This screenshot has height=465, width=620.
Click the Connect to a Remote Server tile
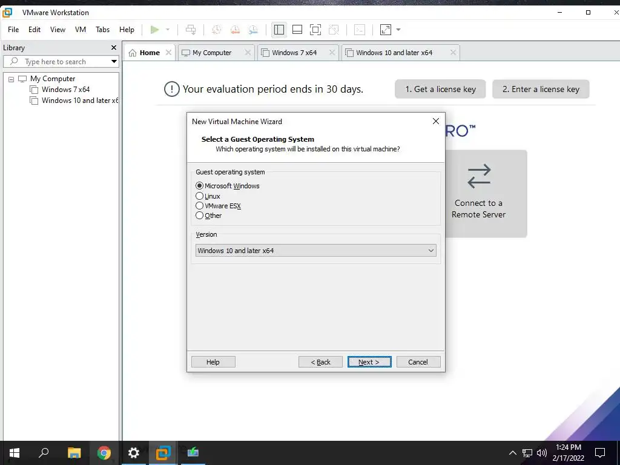[x=486, y=194]
